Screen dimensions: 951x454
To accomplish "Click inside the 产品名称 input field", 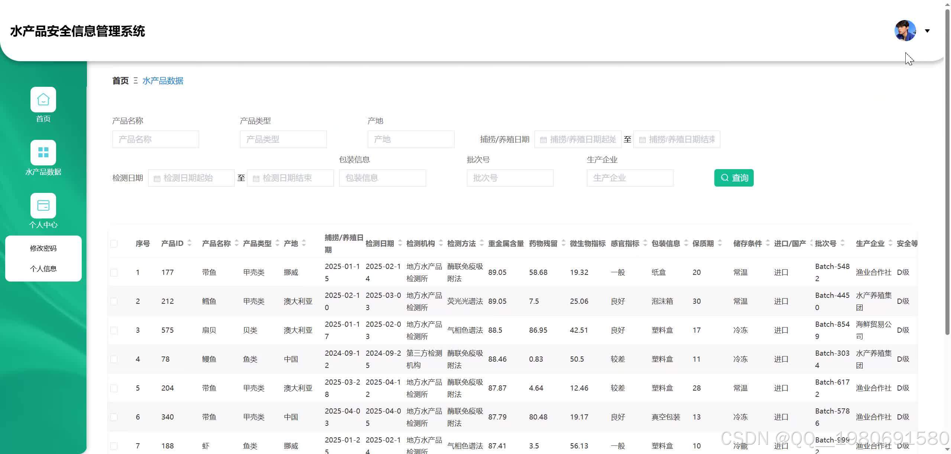I will tap(155, 139).
